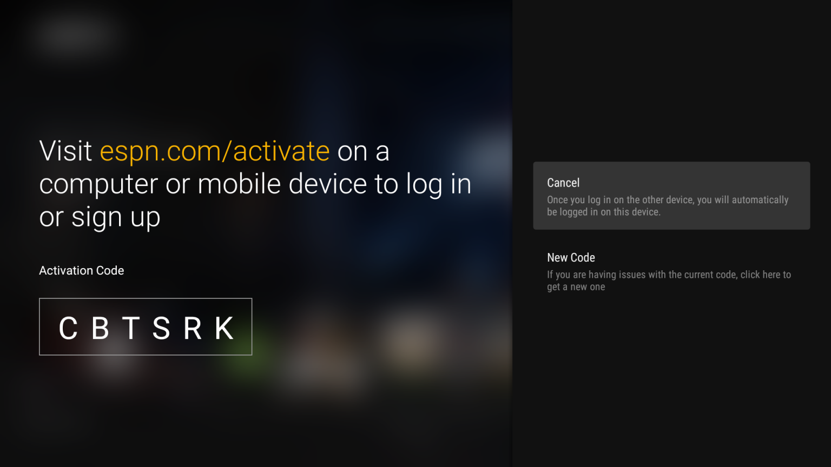Click letter R in the activation code
The image size is (831, 467).
(x=193, y=328)
